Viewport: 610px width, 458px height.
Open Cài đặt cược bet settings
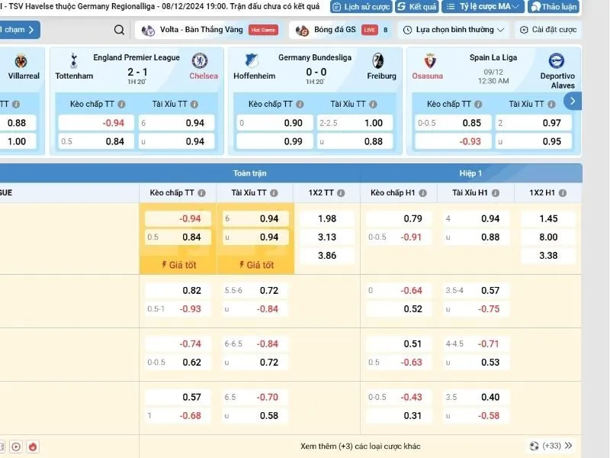pyautogui.click(x=547, y=31)
